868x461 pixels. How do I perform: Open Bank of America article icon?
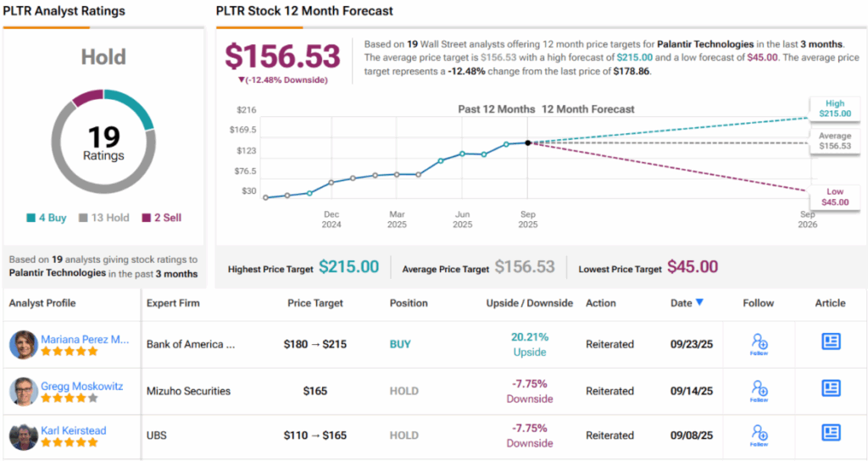point(831,342)
